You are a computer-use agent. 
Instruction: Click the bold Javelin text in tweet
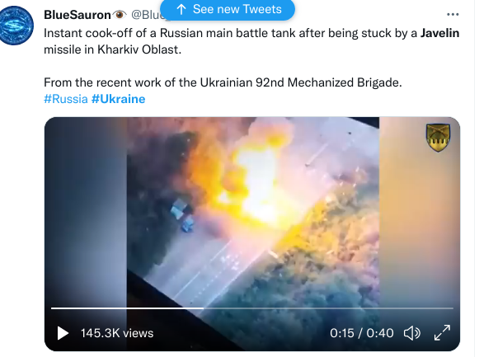440,33
